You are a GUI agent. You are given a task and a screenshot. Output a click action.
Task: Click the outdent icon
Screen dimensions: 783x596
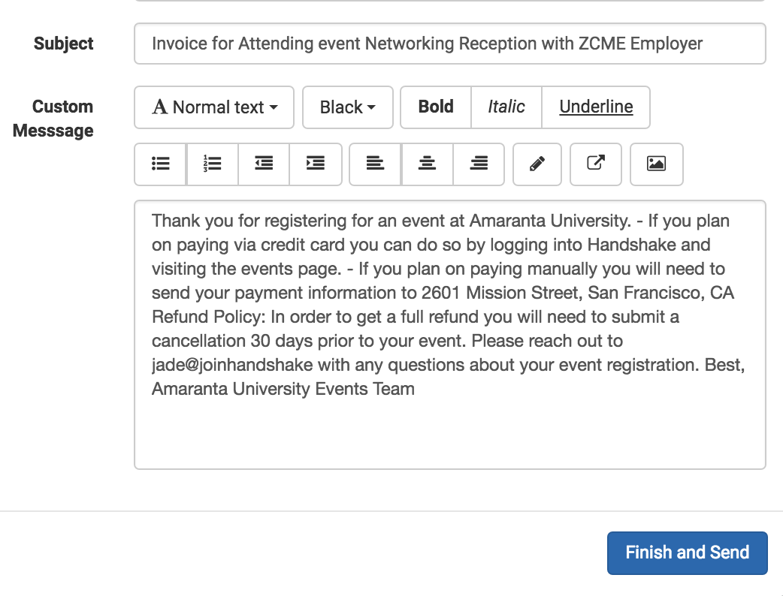coord(264,164)
